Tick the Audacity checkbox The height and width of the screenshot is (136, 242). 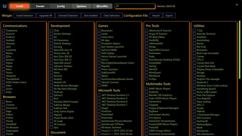point(147,92)
